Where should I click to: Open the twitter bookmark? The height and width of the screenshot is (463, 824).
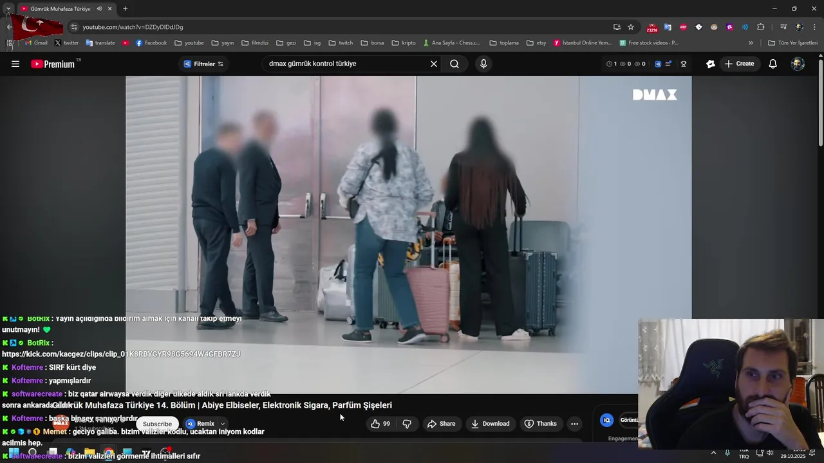66,43
